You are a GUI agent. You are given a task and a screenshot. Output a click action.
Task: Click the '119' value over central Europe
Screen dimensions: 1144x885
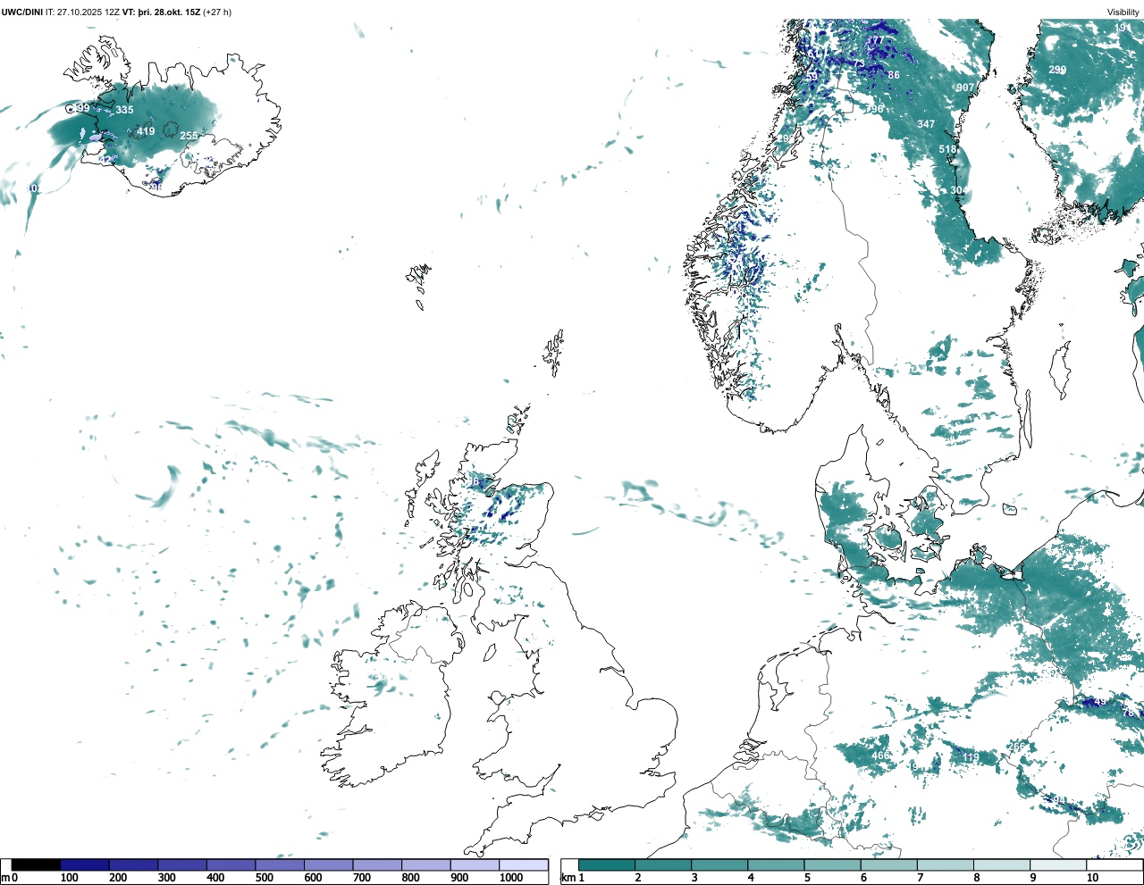(x=971, y=757)
